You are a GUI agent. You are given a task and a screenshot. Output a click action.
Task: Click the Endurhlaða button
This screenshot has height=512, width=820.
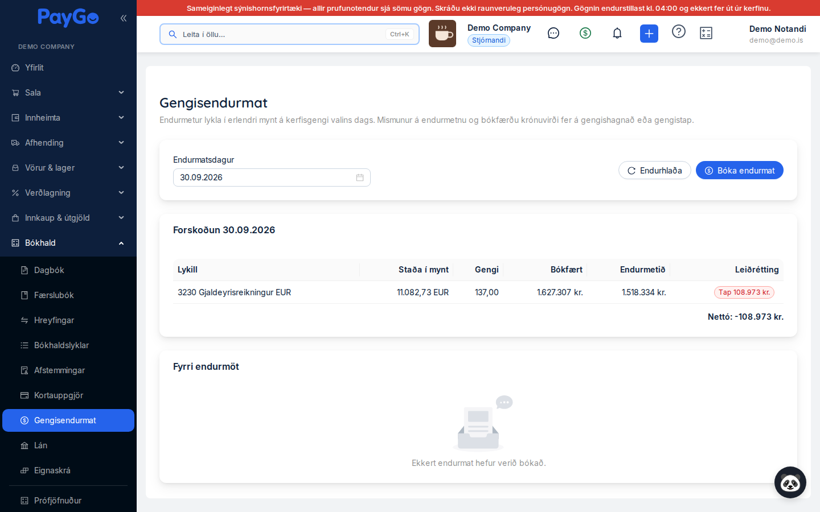(655, 171)
